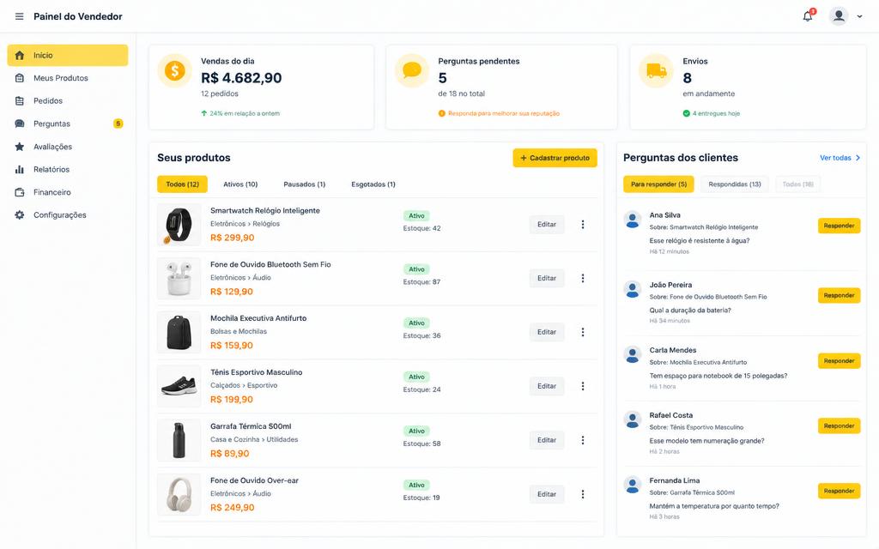Edit the Fone de Ouvido Over-ear product
Image resolution: width=879 pixels, height=549 pixels.
[547, 494]
